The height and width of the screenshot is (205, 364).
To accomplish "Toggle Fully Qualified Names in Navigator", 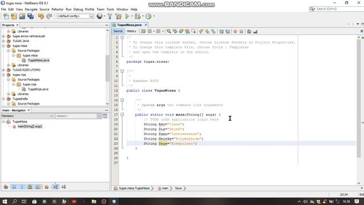I will click(x=47, y=187).
